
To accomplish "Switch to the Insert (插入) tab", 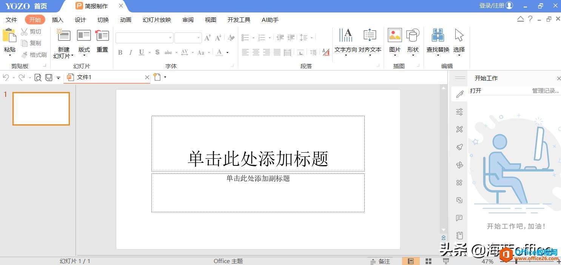I will [58, 20].
